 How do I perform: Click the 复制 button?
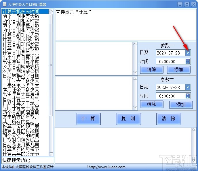(x=128, y=119)
